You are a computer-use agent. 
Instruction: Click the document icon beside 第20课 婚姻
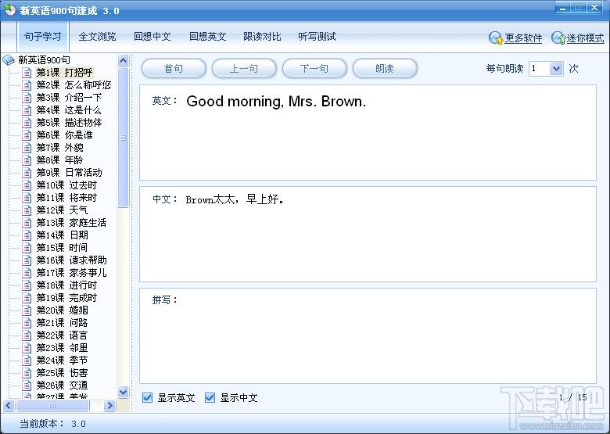click(27, 310)
